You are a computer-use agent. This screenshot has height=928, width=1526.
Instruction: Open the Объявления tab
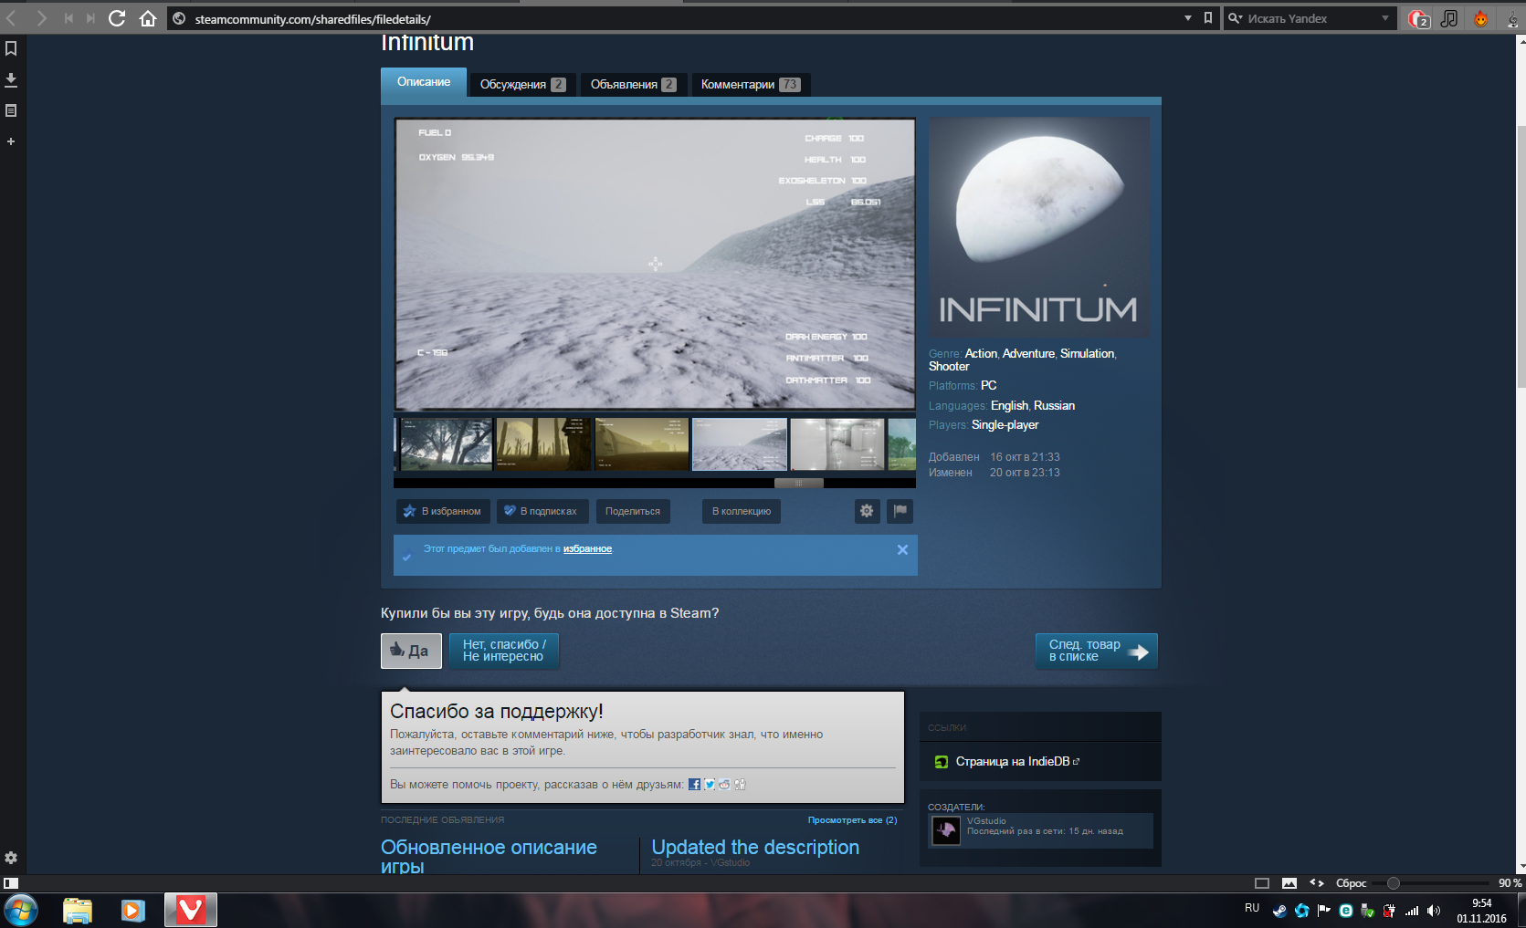click(633, 84)
